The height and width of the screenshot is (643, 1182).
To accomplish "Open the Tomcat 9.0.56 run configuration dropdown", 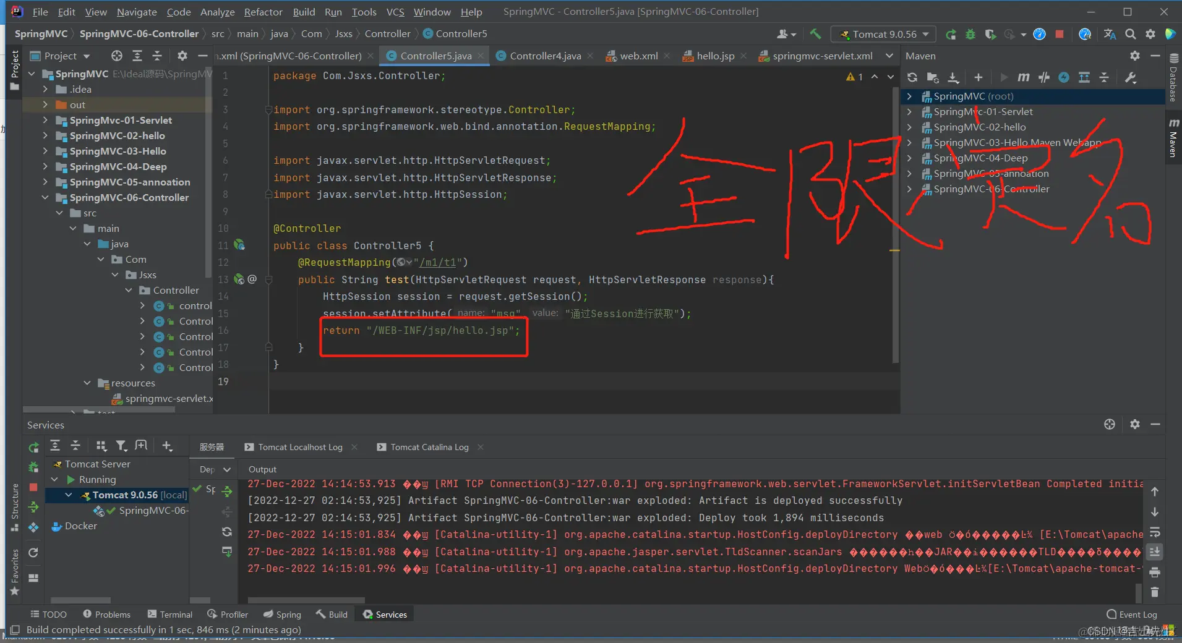I will (x=884, y=34).
